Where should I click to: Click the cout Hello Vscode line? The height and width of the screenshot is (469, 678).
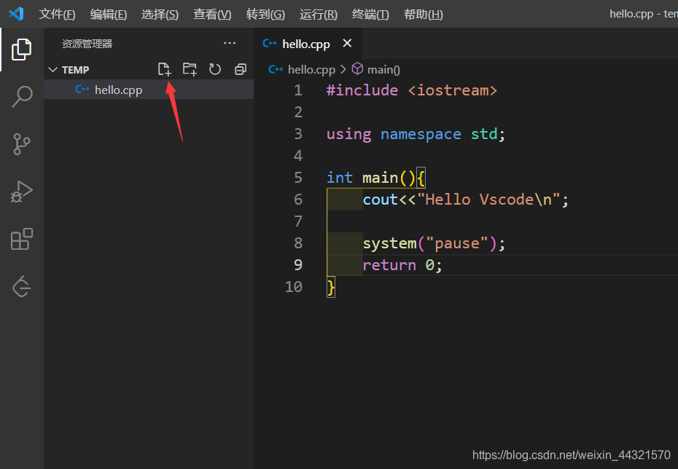[x=465, y=200]
